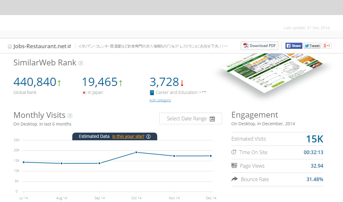The height and width of the screenshot is (202, 343).
Task: Click the page icon before Jobs-Restaurant.net
Action: pyautogui.click(x=10, y=46)
